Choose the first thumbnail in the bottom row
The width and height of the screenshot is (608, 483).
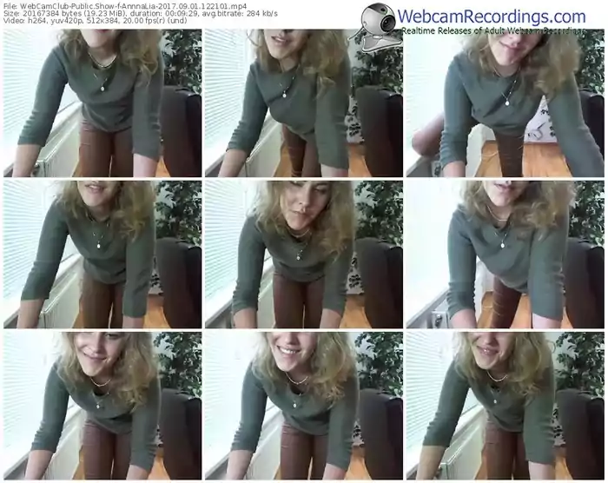tap(102, 406)
